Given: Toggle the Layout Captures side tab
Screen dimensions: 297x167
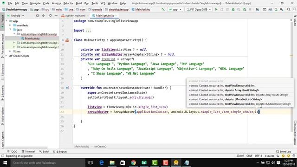Looking at the screenshot, I should 2,140.
